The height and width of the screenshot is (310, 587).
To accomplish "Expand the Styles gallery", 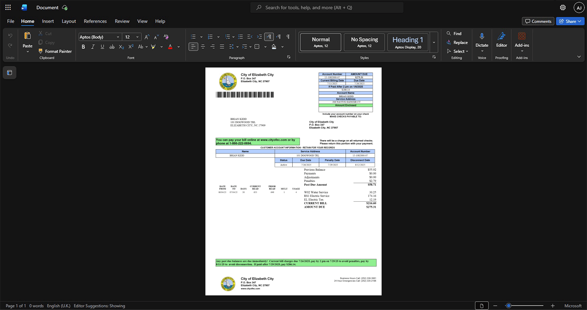I will tap(434, 42).
